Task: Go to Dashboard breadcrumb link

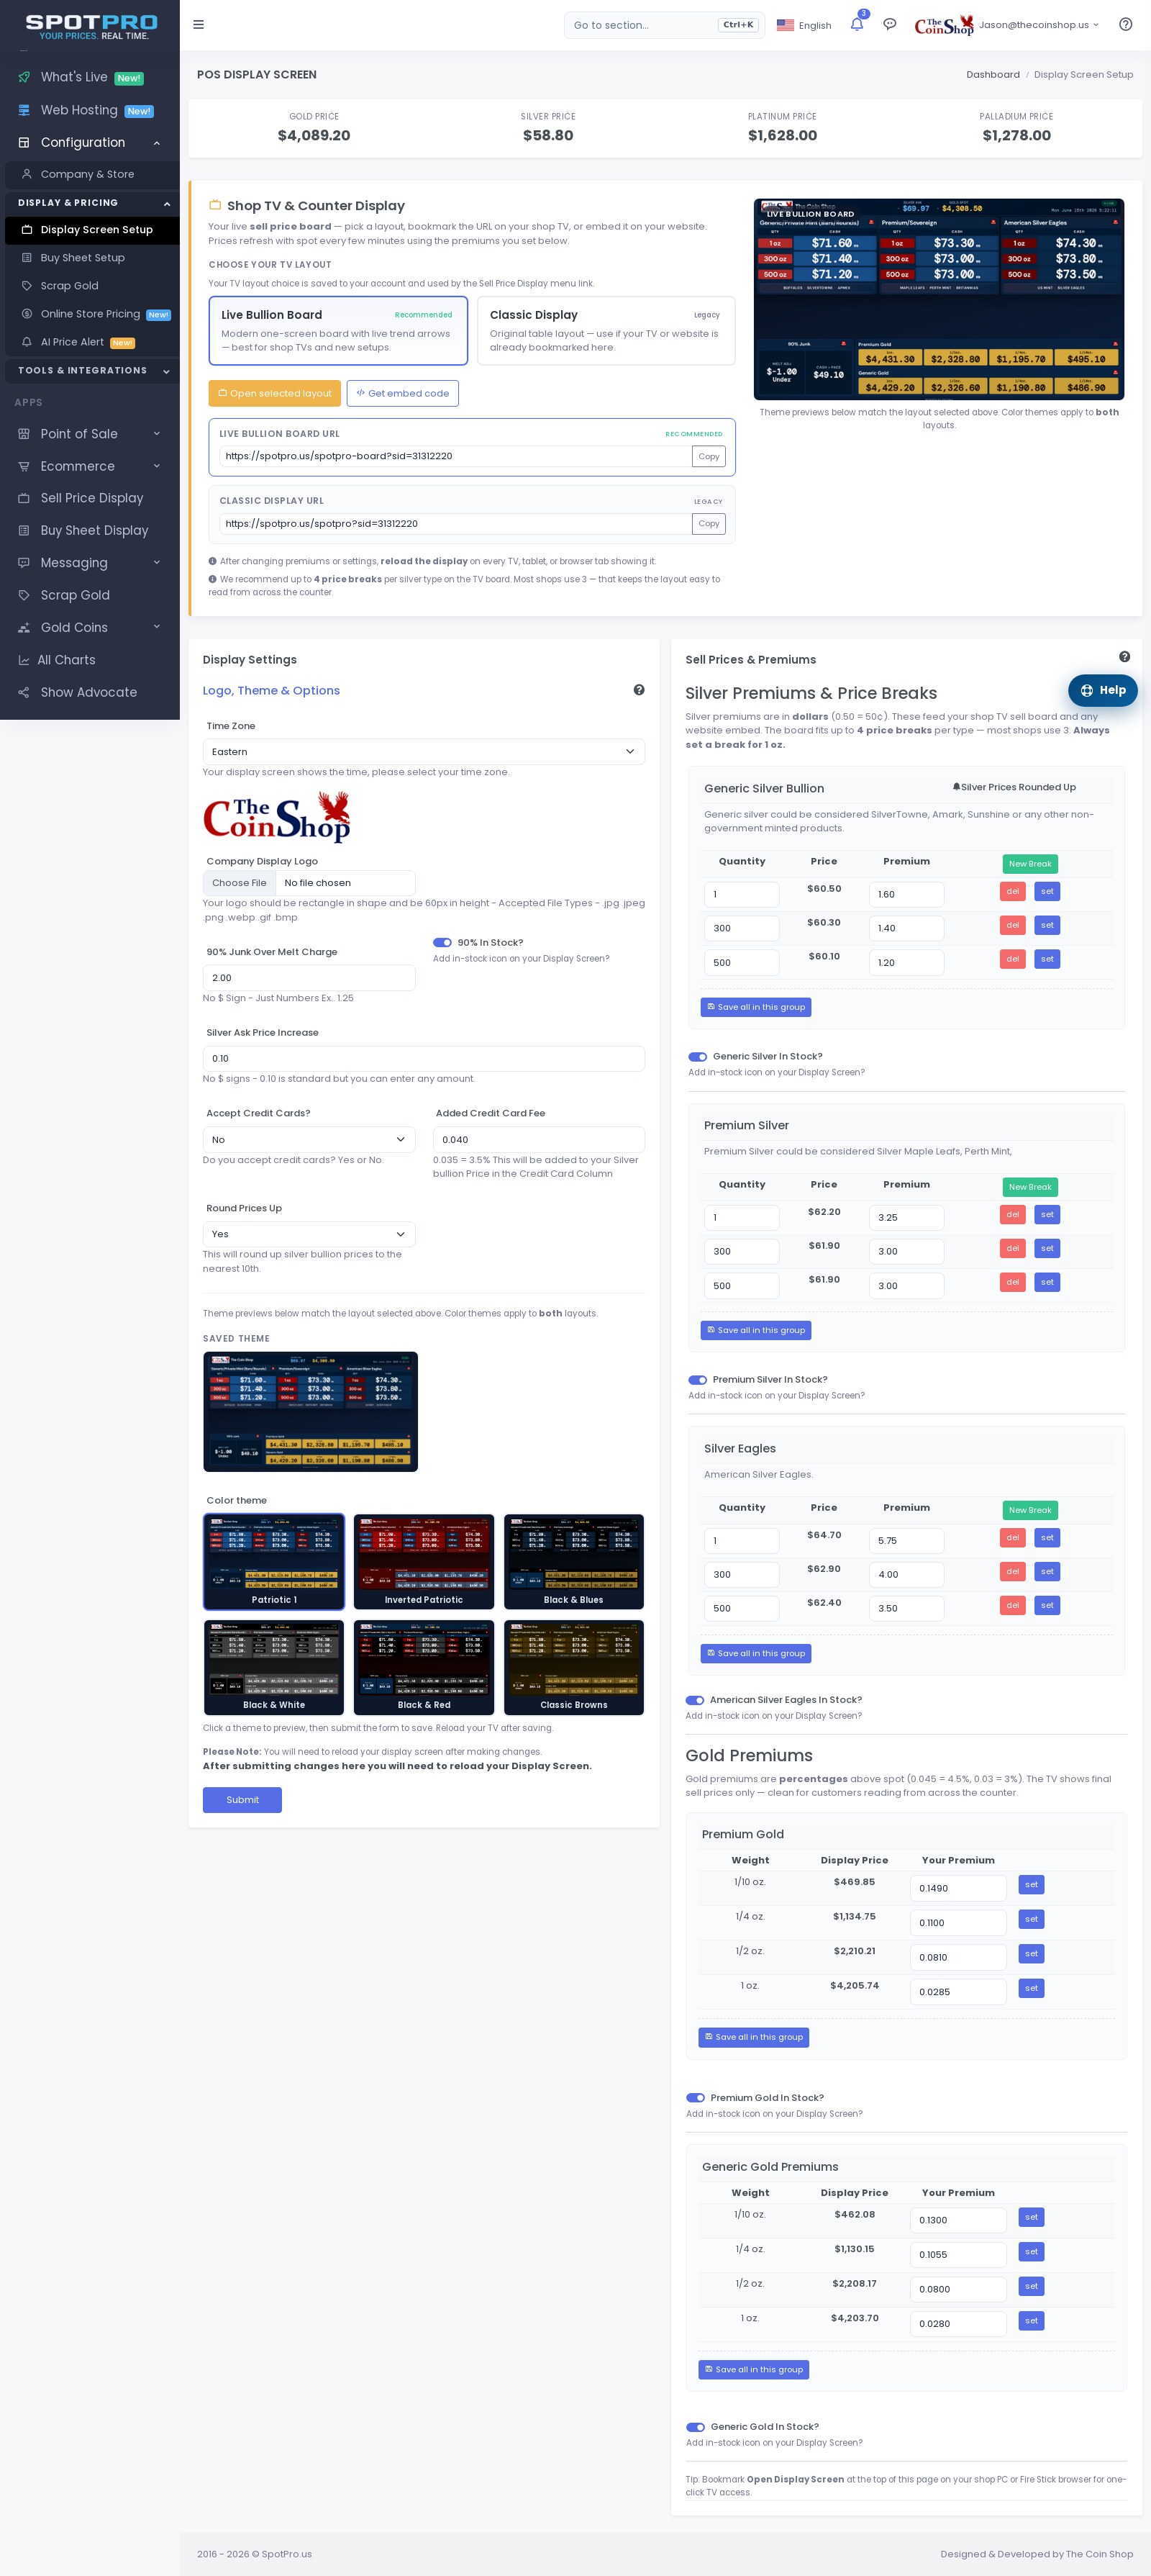Action: pos(992,75)
